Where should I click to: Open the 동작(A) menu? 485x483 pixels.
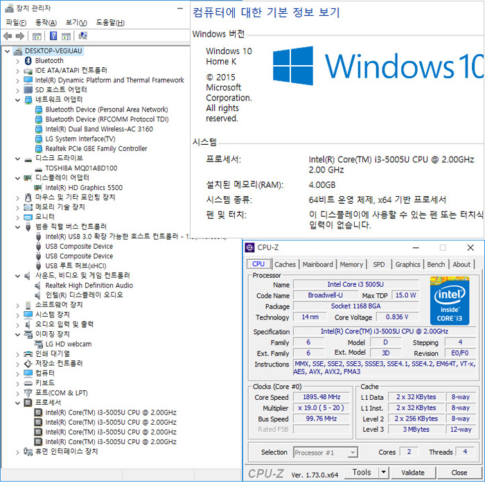46,23
